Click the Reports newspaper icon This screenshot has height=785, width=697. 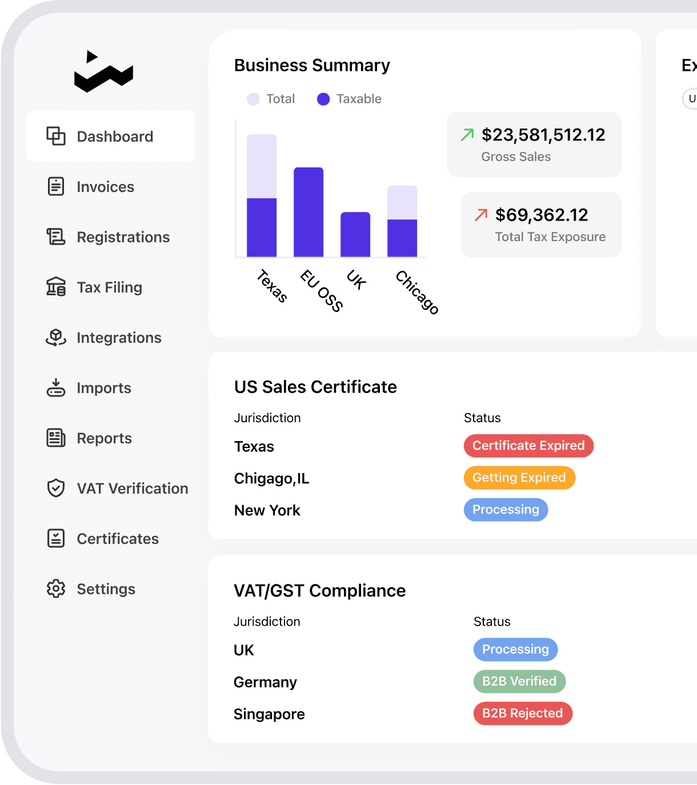(x=56, y=438)
